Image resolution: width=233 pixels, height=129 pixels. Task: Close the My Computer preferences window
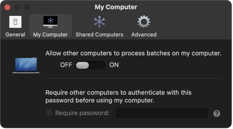tap(7, 7)
